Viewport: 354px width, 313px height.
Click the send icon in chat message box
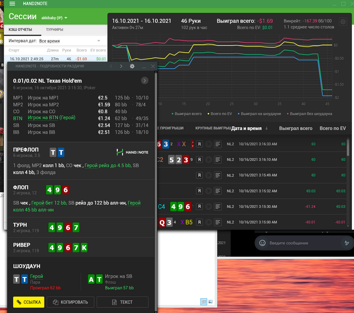[346, 243]
